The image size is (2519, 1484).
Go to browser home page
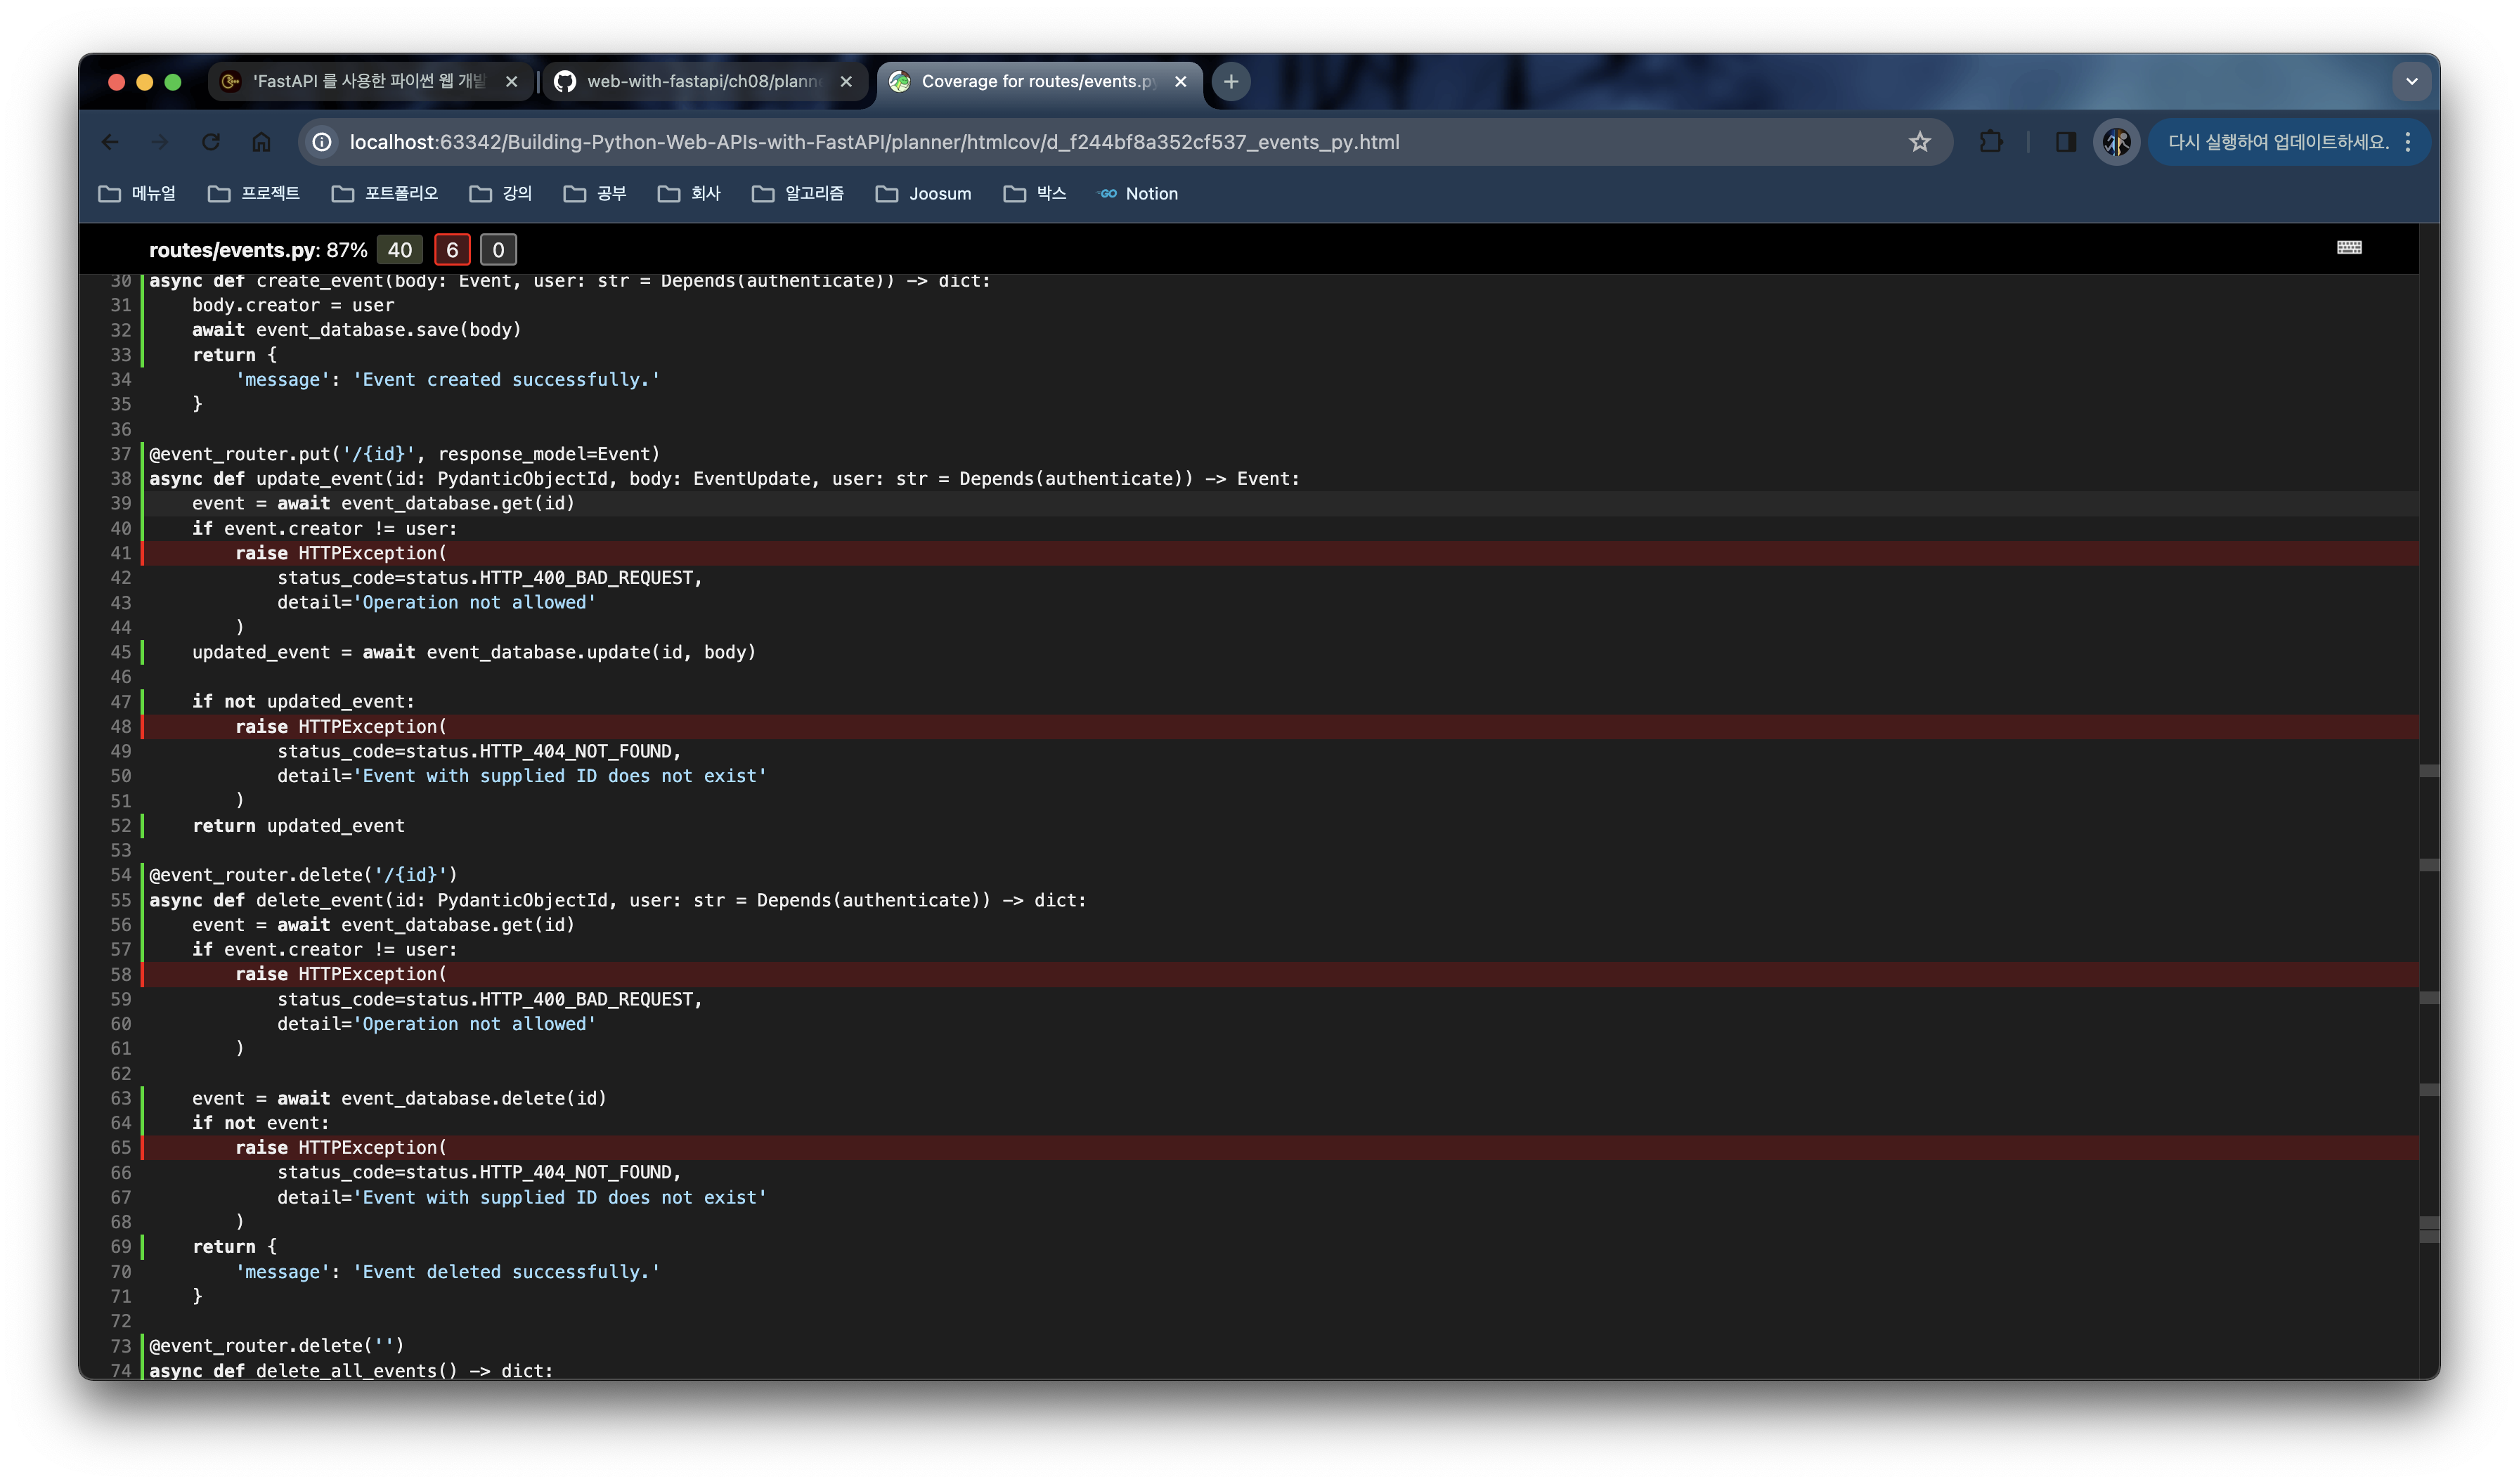click(261, 142)
